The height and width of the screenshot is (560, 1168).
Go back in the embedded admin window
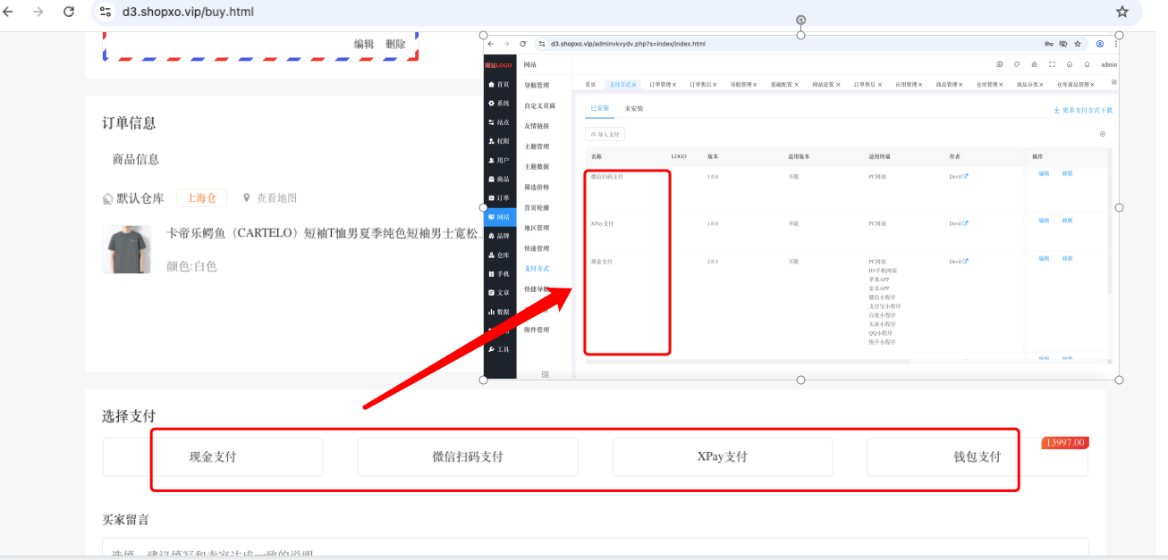(x=491, y=43)
